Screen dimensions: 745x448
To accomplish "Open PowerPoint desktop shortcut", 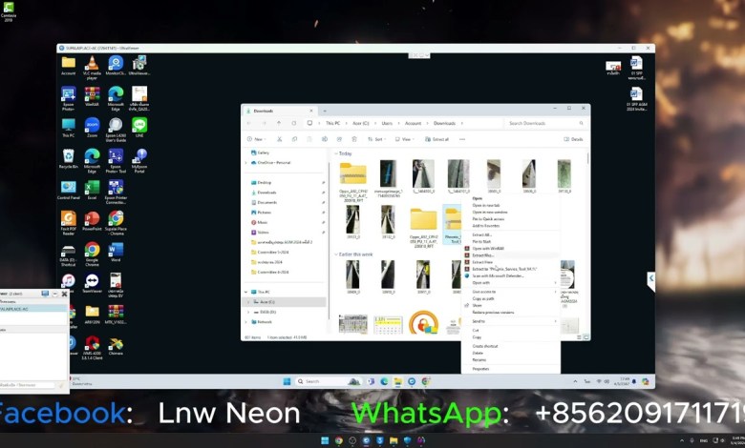I will pos(92,219).
